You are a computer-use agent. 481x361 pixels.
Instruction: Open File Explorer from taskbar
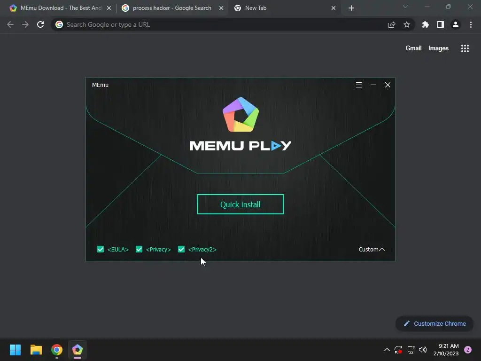36,350
